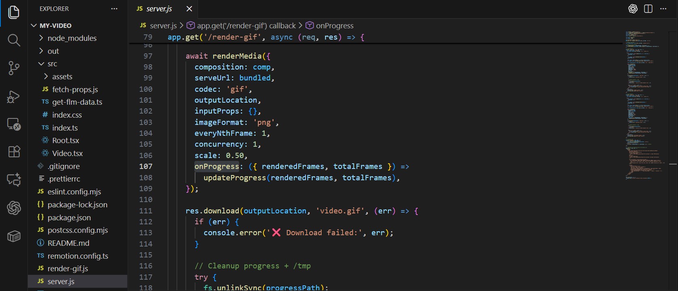The image size is (678, 291).
Task: Open Explorer Views and More Actions ellipsis
Action: click(x=114, y=8)
